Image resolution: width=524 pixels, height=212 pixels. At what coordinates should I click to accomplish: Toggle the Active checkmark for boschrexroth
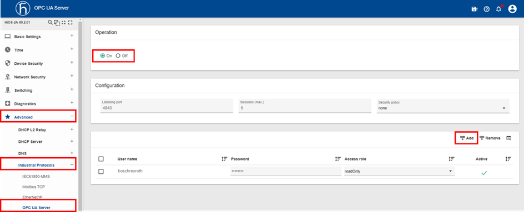(x=484, y=173)
